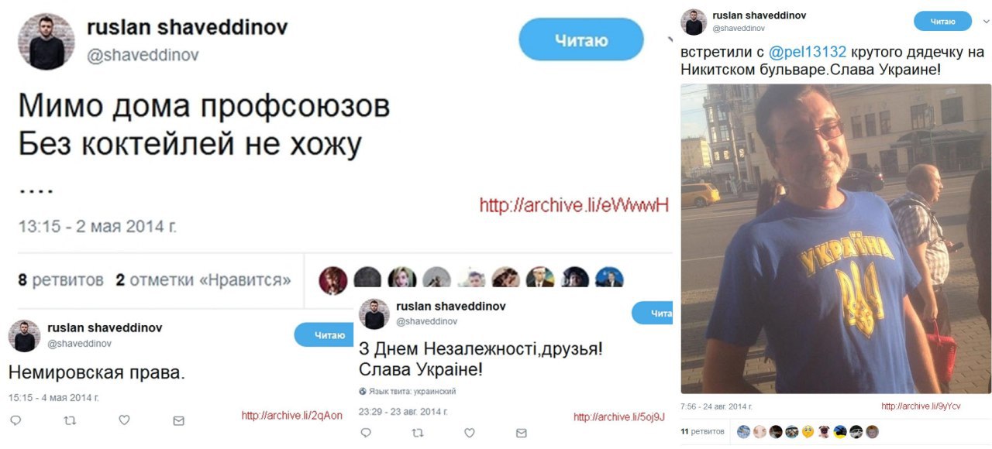Retweet the Немировская права tweet

[70, 420]
